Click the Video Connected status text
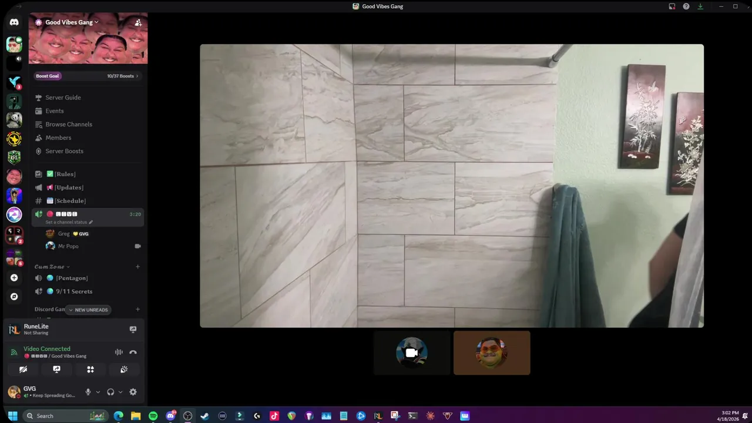 [x=47, y=349]
